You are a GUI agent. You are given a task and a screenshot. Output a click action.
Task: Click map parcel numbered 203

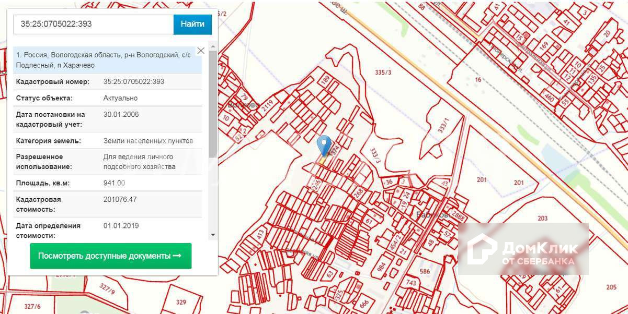[x=542, y=219]
